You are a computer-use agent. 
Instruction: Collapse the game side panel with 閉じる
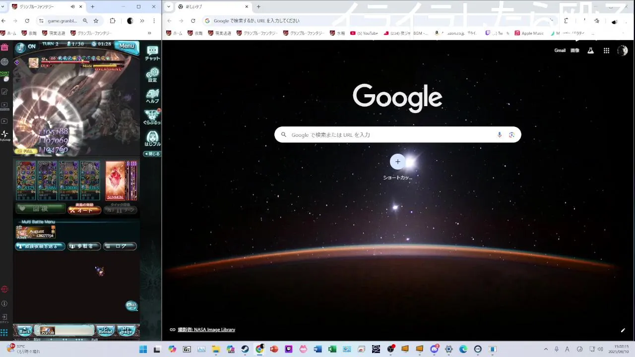[x=152, y=154]
